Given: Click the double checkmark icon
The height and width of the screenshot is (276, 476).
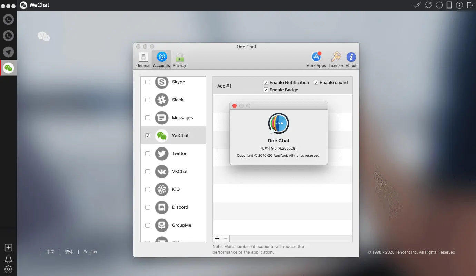Looking at the screenshot, I should [x=417, y=5].
